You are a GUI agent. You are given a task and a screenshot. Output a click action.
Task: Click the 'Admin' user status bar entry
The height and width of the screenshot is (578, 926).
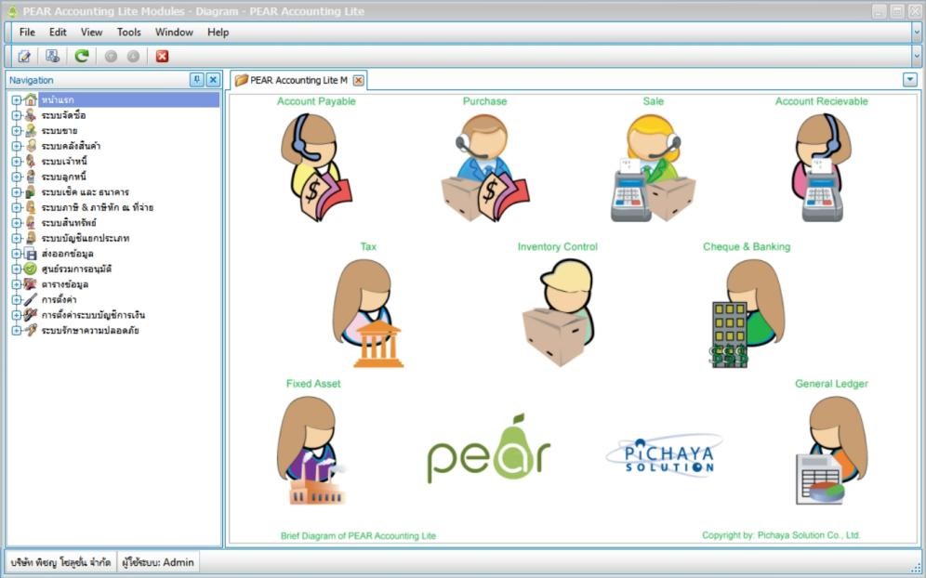click(158, 562)
